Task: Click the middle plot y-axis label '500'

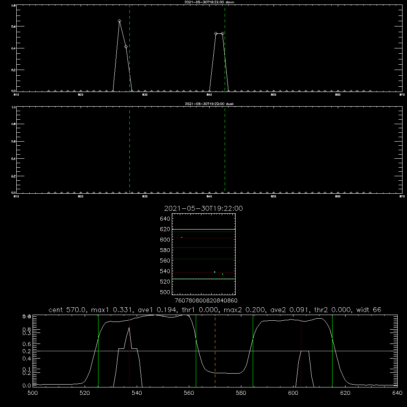Action: click(x=165, y=292)
